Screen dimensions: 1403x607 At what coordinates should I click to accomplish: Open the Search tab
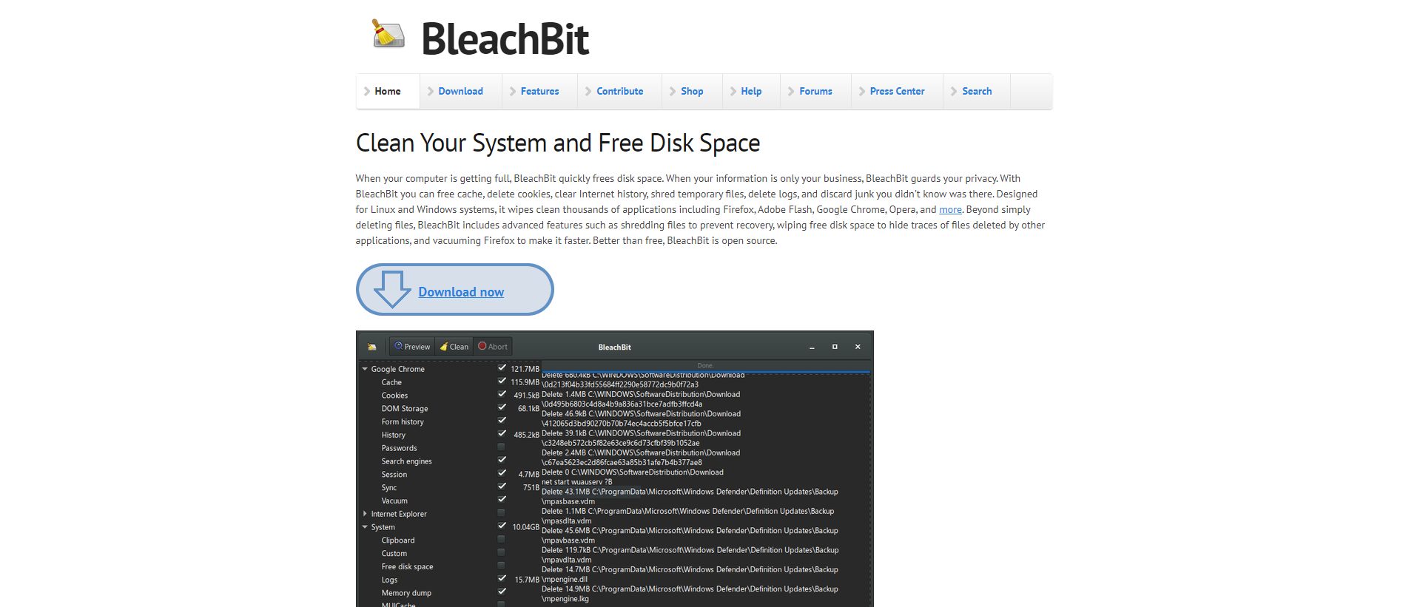(977, 91)
